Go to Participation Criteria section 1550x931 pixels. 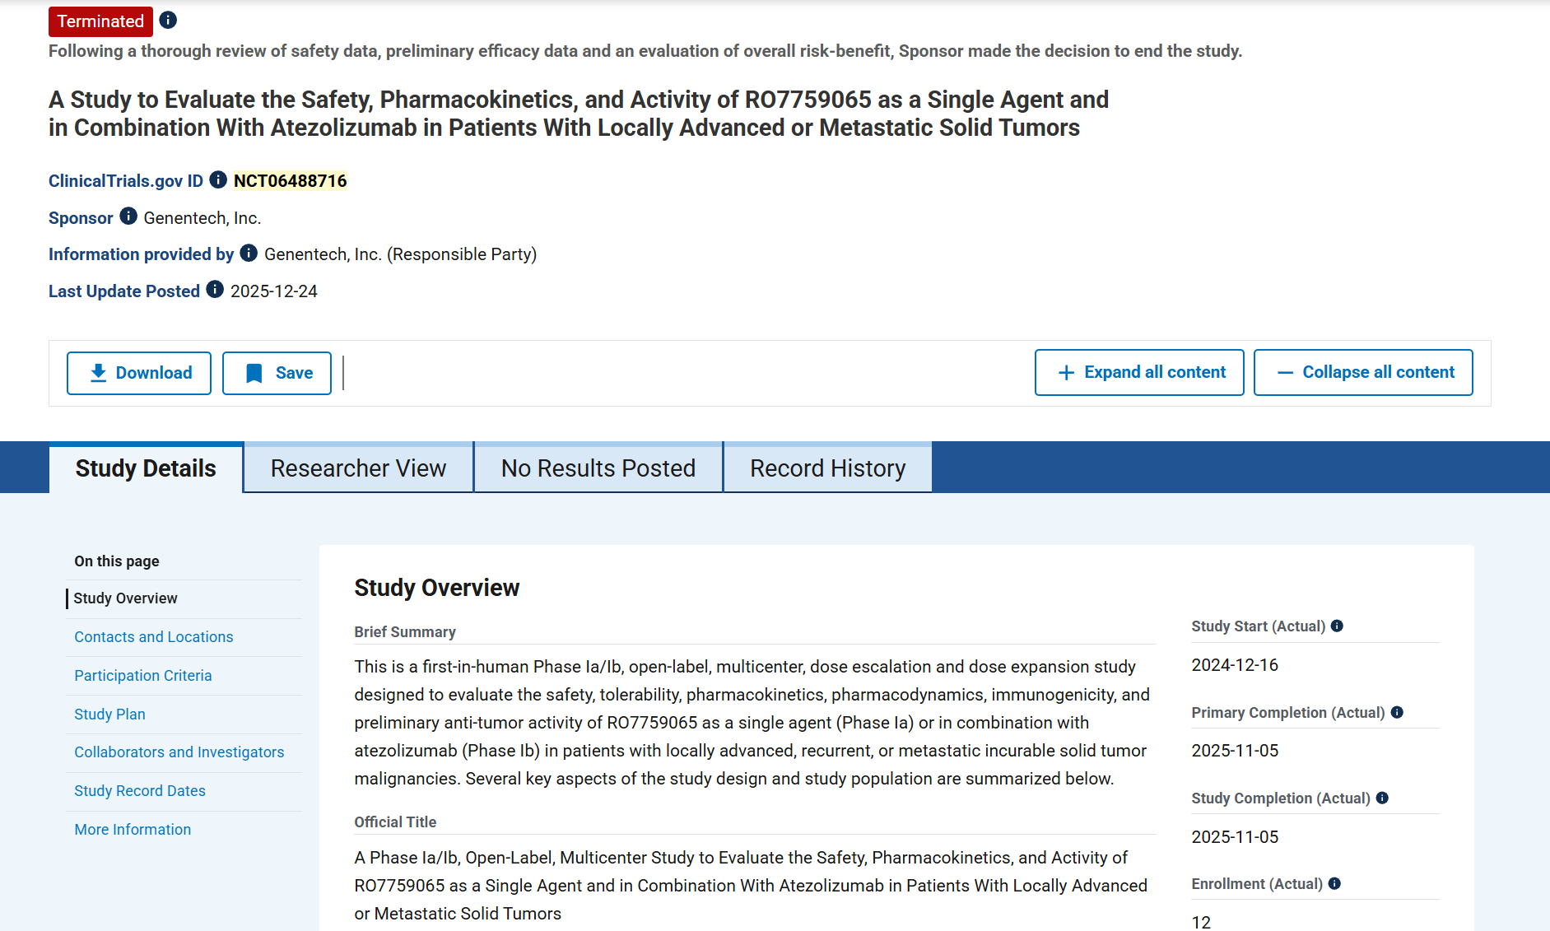(143, 676)
